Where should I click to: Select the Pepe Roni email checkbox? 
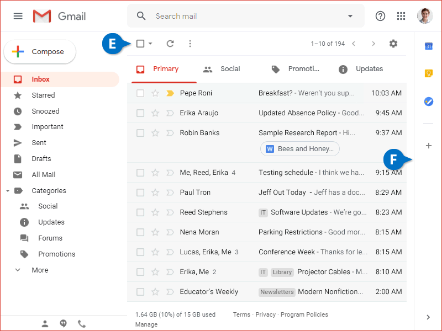coord(140,93)
